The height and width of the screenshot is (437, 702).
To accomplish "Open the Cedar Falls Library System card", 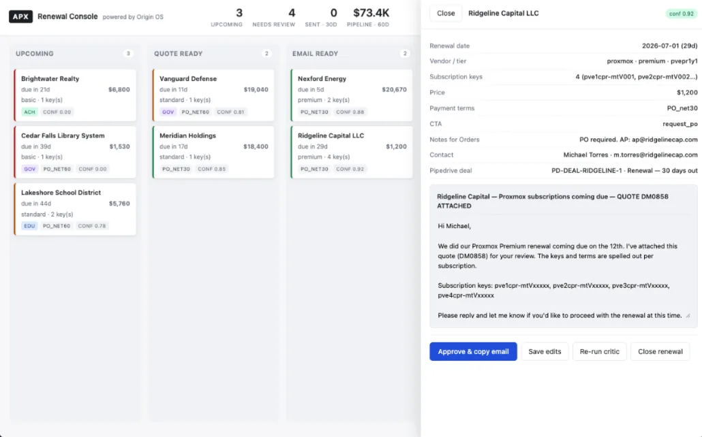I will 75,152.
